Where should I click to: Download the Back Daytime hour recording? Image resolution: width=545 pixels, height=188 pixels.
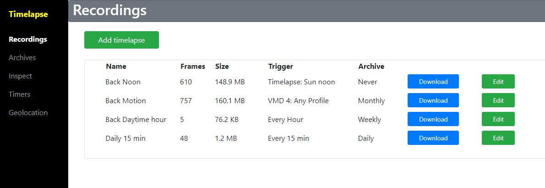[433, 119]
